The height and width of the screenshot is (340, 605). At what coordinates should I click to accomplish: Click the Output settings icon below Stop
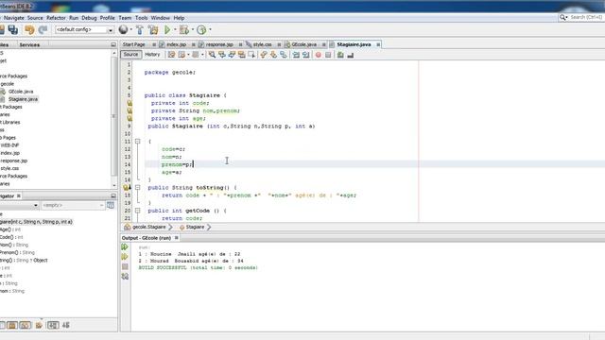125,277
